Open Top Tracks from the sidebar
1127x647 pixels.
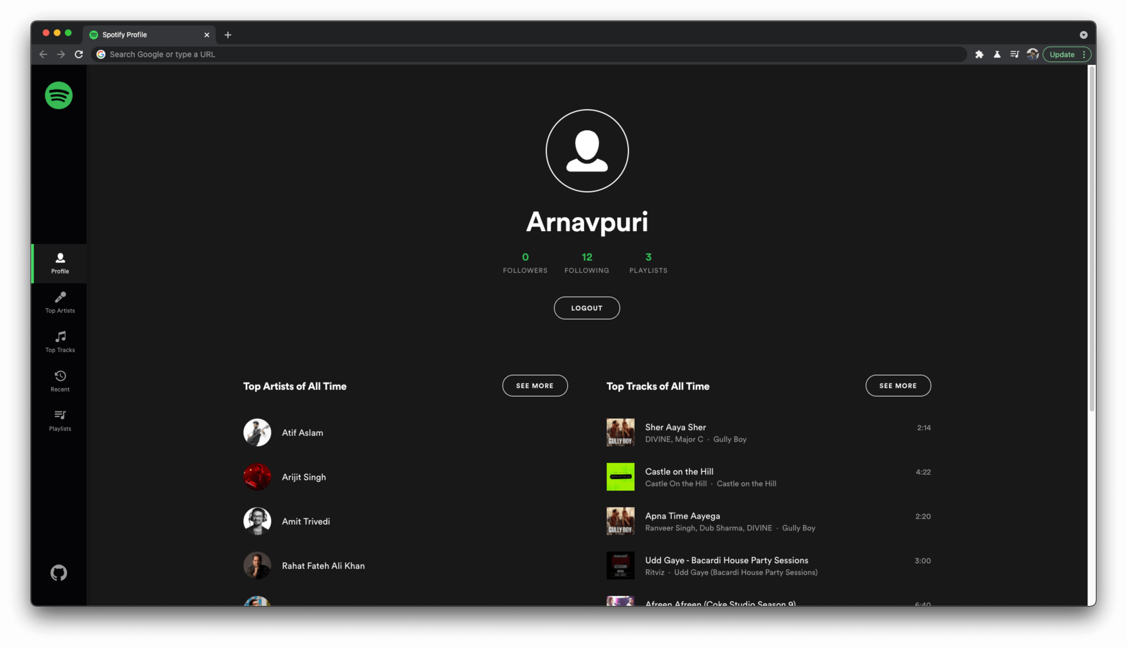60,342
